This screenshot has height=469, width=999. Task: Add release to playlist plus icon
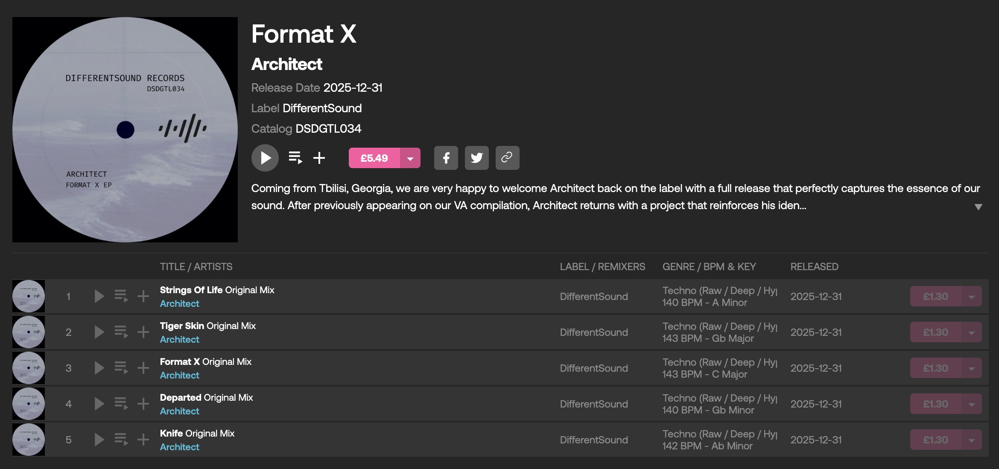tap(319, 158)
